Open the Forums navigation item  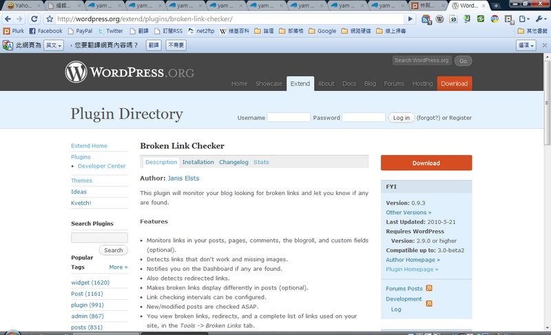click(x=394, y=83)
